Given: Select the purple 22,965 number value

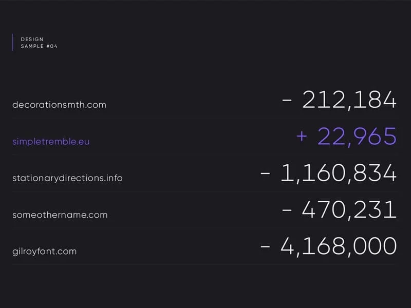Looking at the screenshot, I should click(357, 137).
